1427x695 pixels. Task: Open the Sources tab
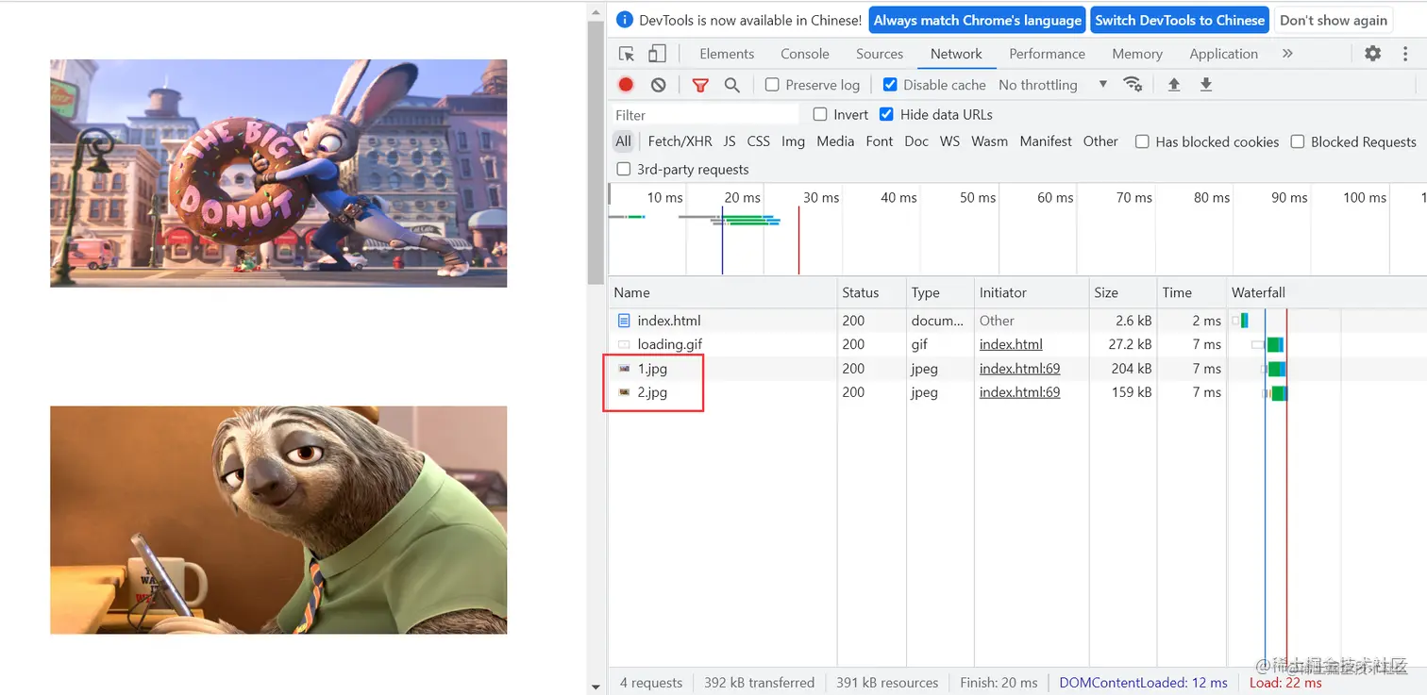click(x=880, y=54)
